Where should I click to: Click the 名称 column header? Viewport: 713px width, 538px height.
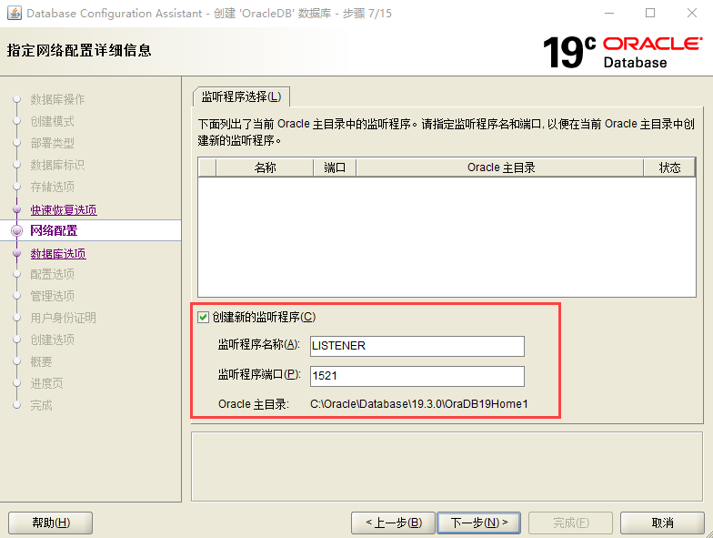(x=265, y=167)
